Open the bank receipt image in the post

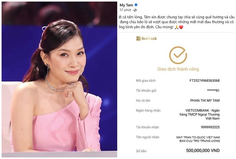tap(177, 95)
